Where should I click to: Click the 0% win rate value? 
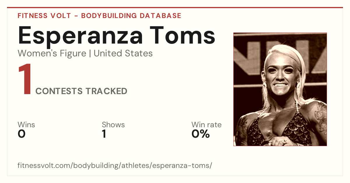(x=201, y=134)
